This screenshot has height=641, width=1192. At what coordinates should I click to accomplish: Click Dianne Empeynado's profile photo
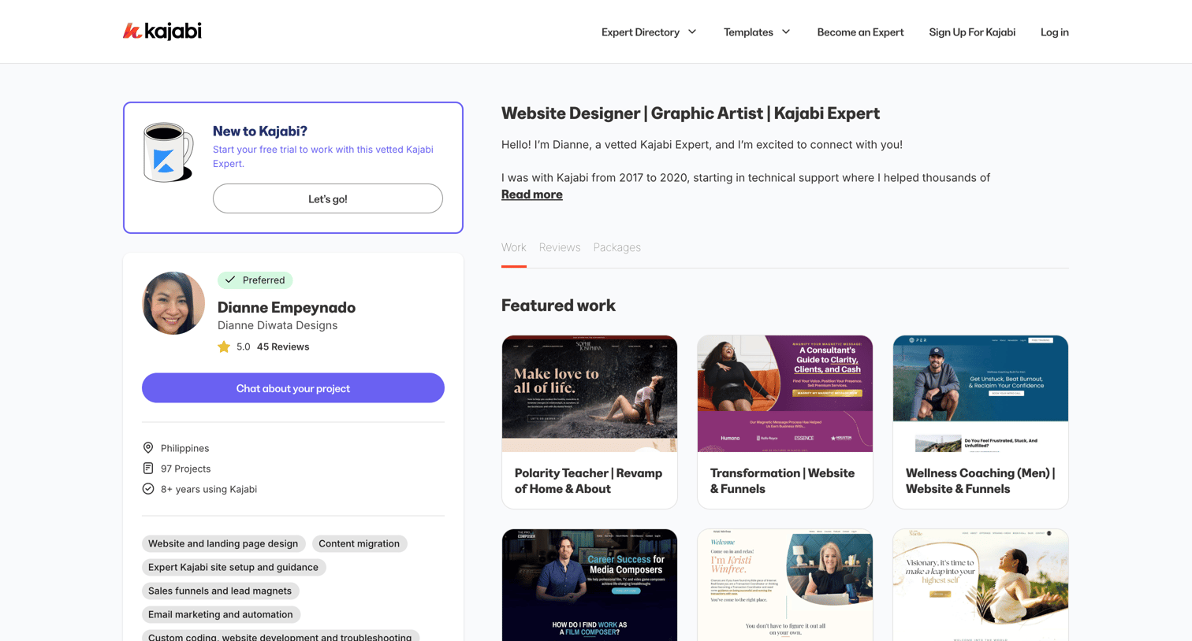[x=173, y=303]
